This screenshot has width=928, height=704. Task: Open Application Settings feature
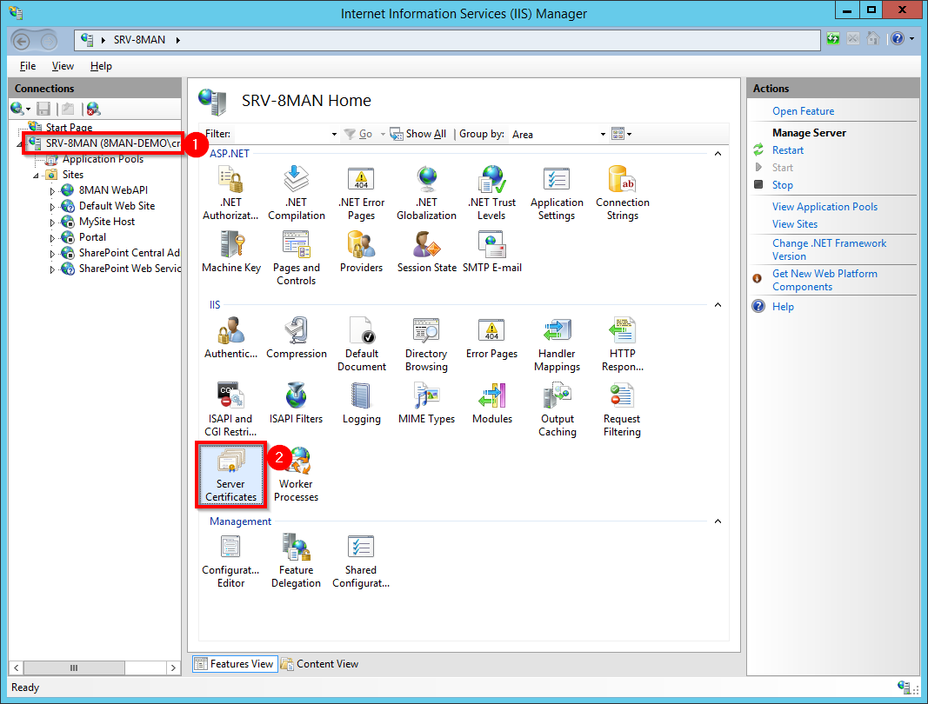coord(557,193)
